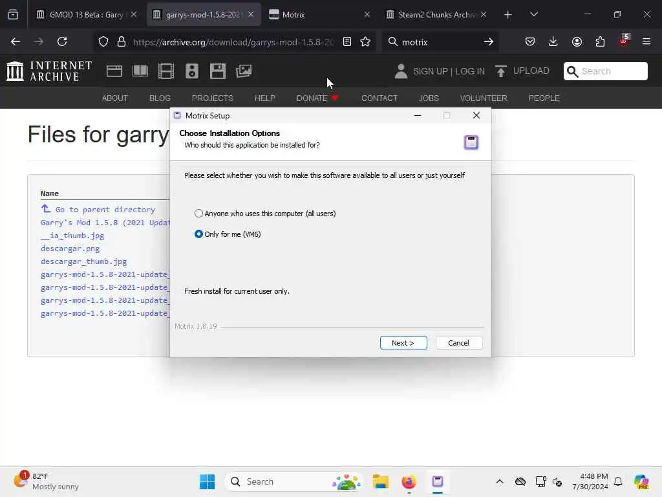Open extensions puzzle icon

tap(600, 41)
